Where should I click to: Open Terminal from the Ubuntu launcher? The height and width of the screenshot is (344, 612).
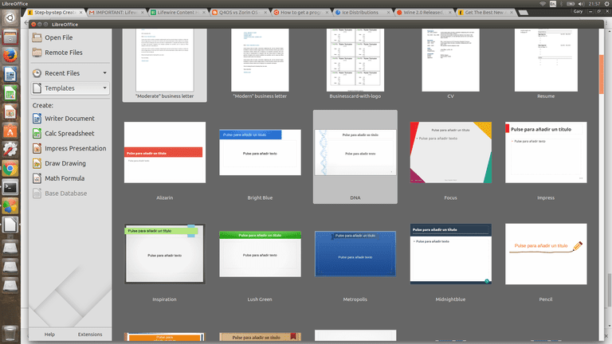point(10,187)
